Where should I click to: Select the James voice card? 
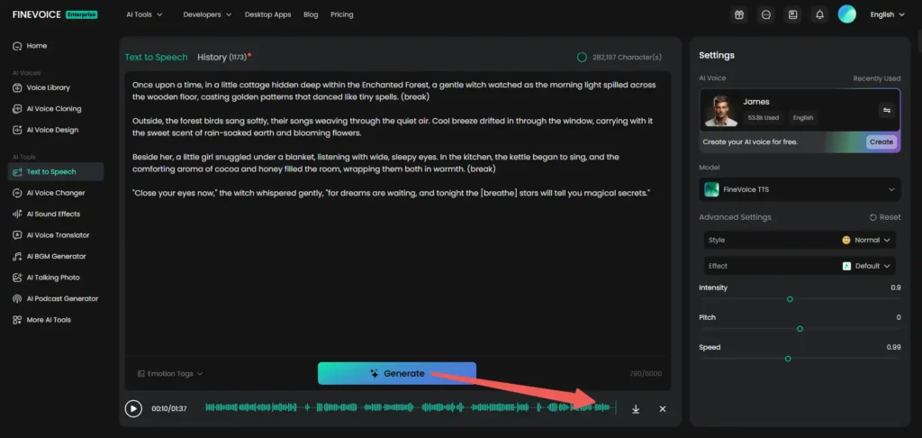point(800,110)
